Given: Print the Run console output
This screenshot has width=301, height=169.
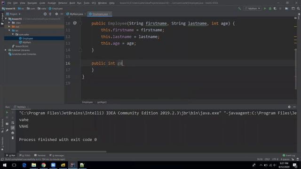Looking at the screenshot, I should (x=13, y=132).
